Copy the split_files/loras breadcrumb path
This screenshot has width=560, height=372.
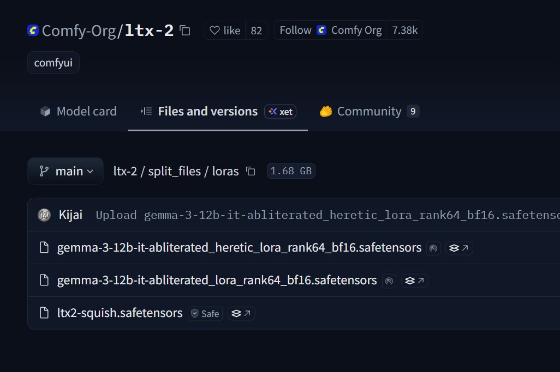[x=251, y=170]
